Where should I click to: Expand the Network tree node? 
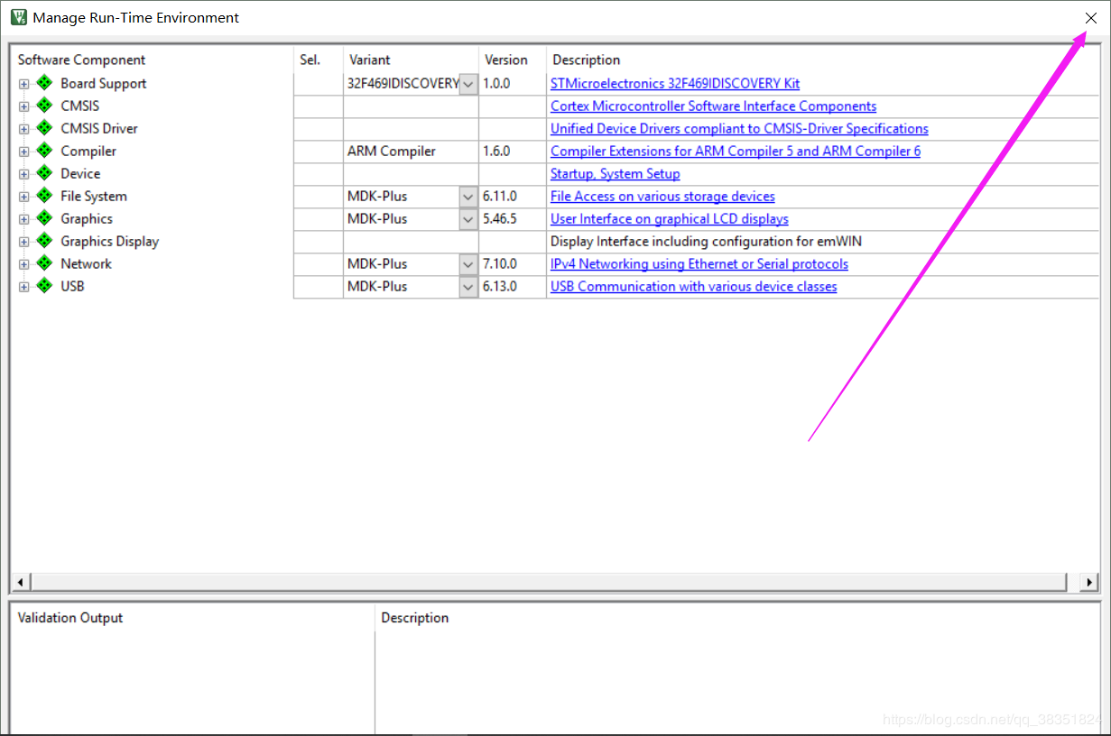coord(23,264)
